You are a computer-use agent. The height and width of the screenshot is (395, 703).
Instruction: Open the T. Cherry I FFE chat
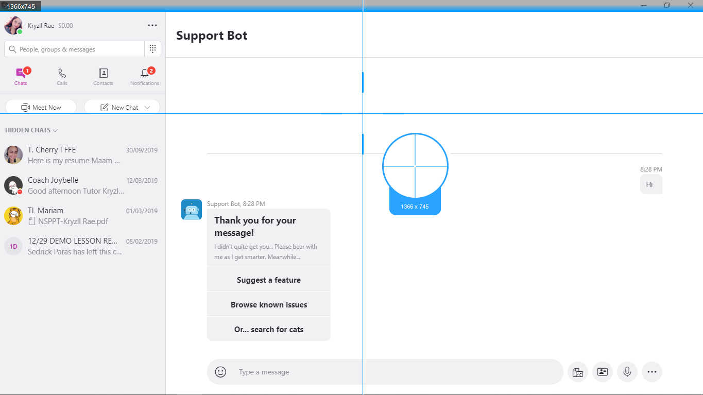82,155
